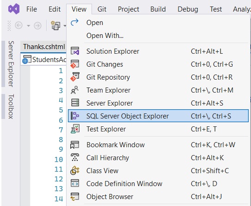Click the Open menu entry arrow icon
The height and width of the screenshot is (206, 251).
pos(74,22)
